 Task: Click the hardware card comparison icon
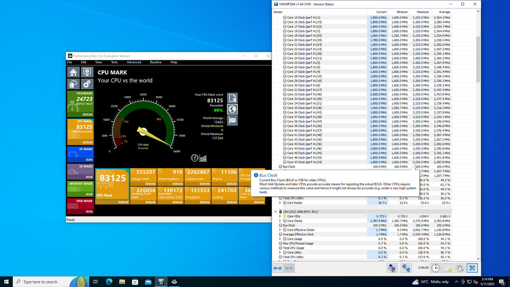[232, 120]
